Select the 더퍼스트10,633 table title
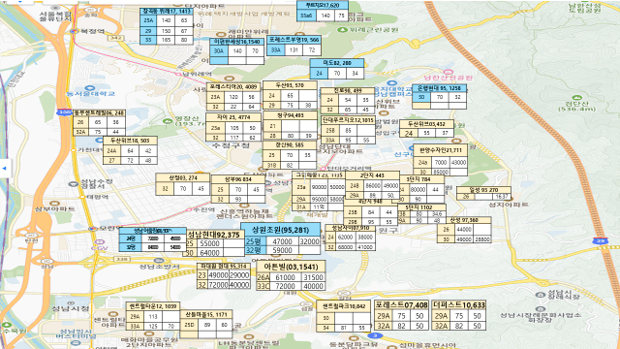 click(458, 305)
